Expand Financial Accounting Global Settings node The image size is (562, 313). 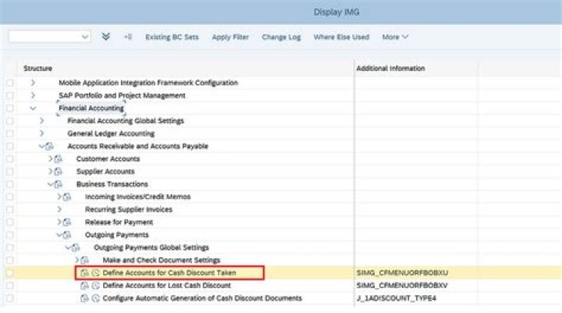(42, 121)
